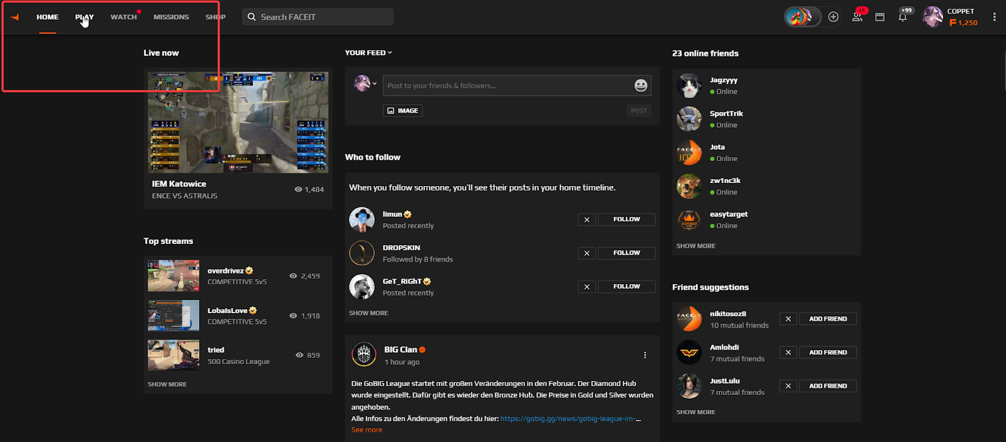The height and width of the screenshot is (442, 1006).
Task: Open the WATCH tab
Action: [x=123, y=17]
